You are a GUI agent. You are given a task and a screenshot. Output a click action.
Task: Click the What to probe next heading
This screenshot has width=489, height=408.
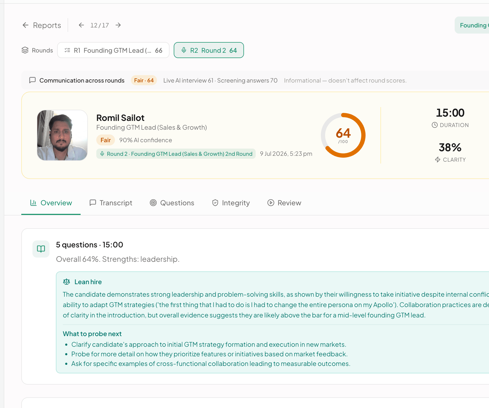[92, 334]
